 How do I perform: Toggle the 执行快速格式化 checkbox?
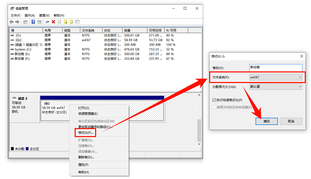214,100
